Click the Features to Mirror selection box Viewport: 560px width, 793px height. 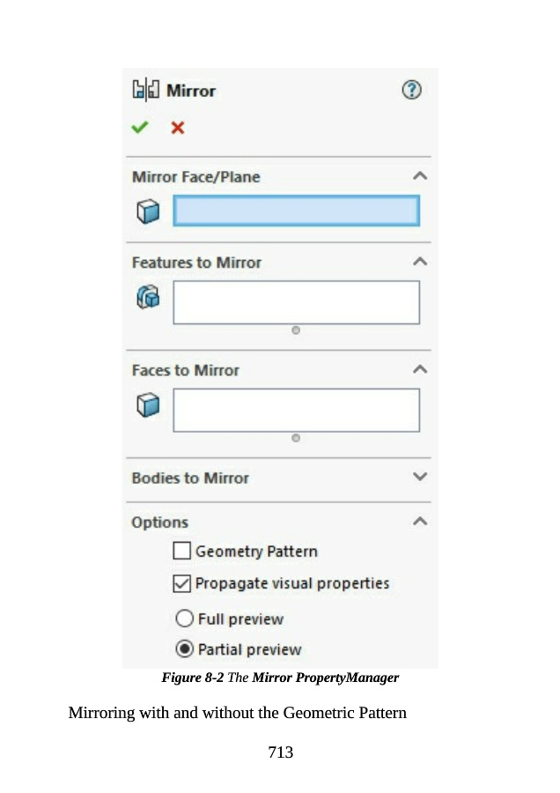296,302
